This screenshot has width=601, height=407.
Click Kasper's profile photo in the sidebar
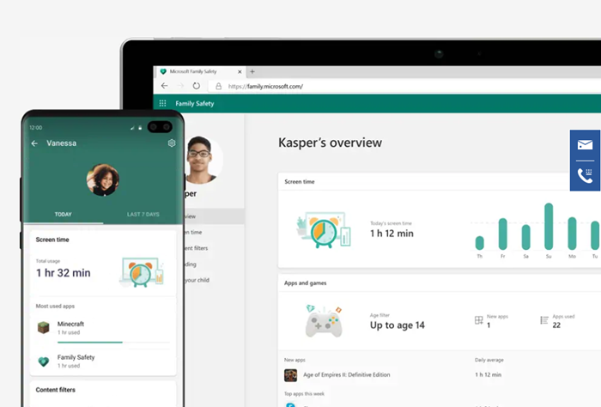click(201, 160)
